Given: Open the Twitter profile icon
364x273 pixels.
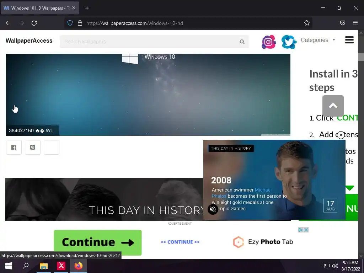Looking at the screenshot, I should click(x=289, y=42).
